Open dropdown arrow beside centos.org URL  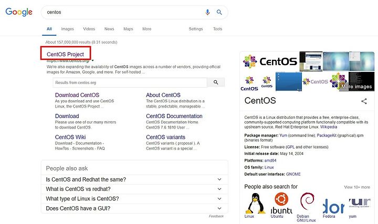click(x=93, y=60)
